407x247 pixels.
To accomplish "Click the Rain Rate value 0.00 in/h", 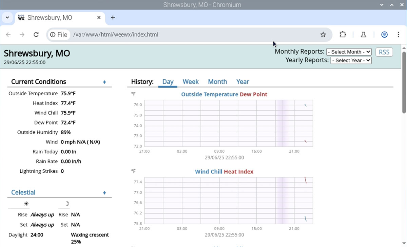I will (71, 161).
